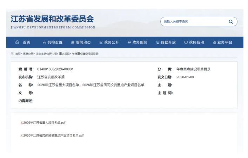
Task: Click the 政民互动 chat bubble icon
Action: tap(186, 42)
